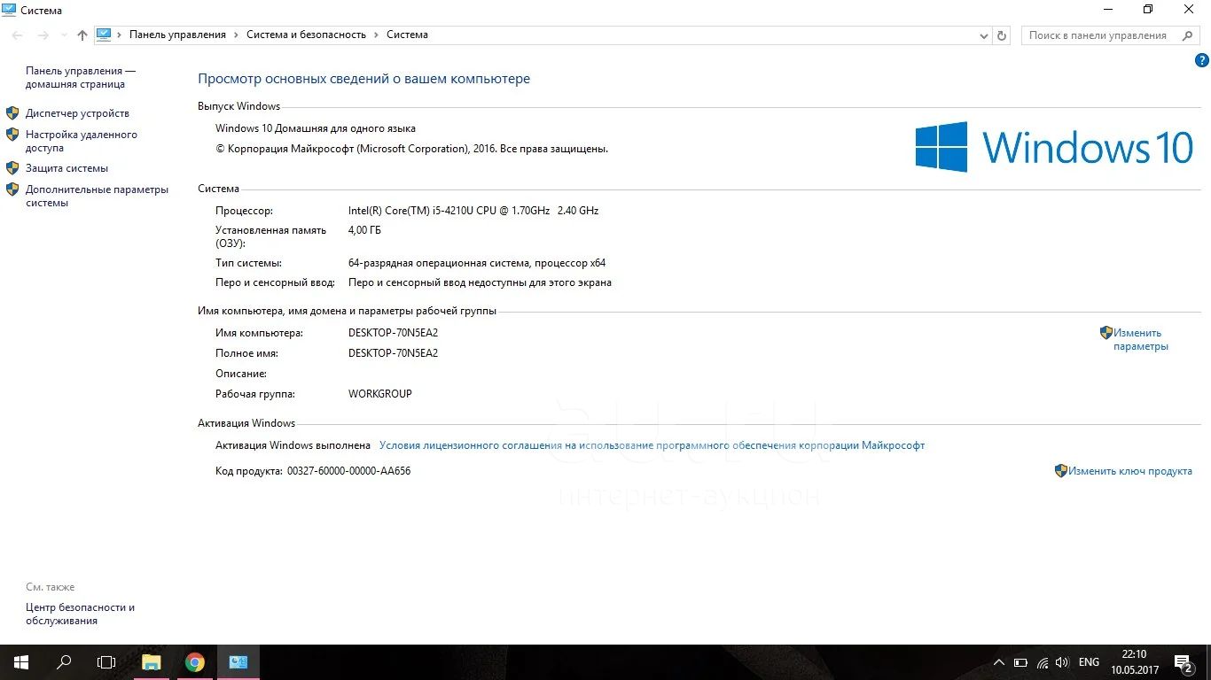The height and width of the screenshot is (680, 1211).
Task: Expand chevron before 'Панель управления' breadcrumb
Action: click(120, 35)
